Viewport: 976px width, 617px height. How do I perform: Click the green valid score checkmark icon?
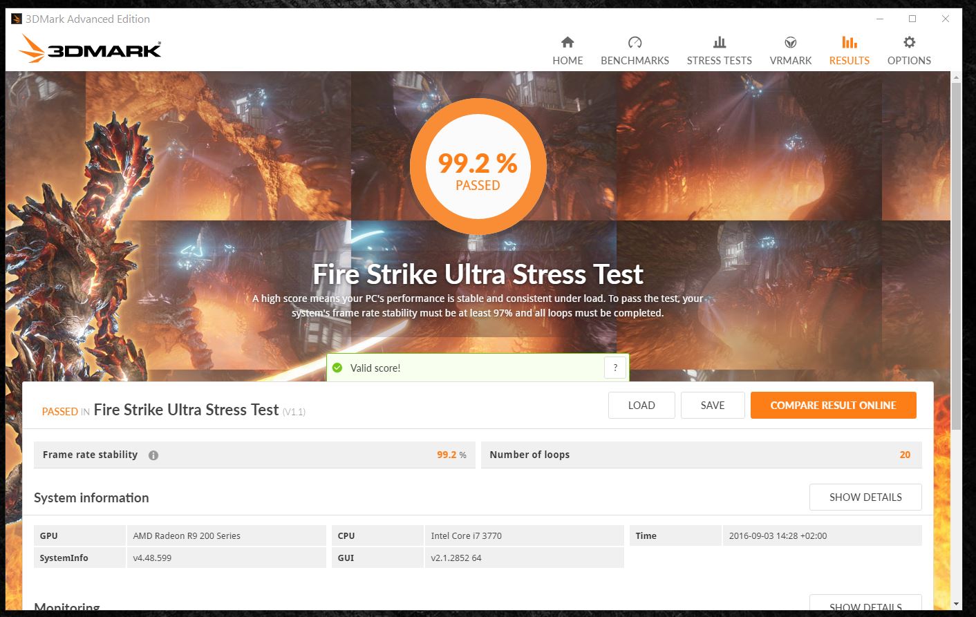[337, 368]
